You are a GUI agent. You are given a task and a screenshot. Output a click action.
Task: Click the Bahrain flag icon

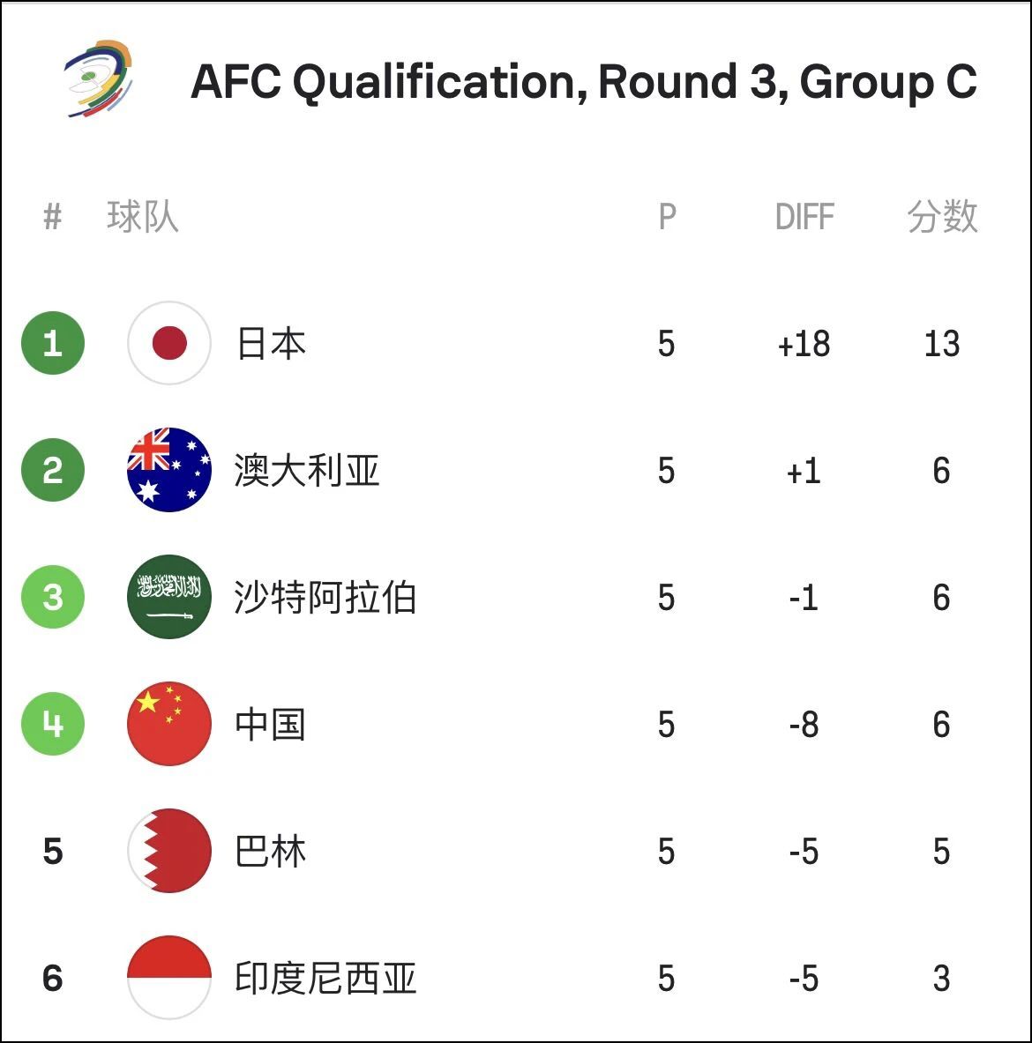pos(169,851)
